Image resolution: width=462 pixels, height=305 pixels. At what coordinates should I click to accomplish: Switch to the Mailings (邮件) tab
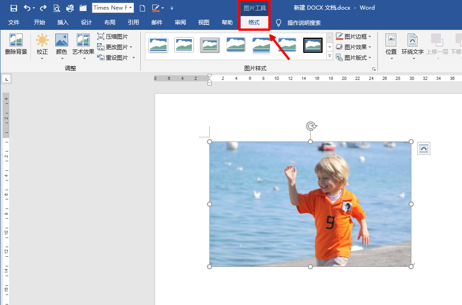click(157, 23)
